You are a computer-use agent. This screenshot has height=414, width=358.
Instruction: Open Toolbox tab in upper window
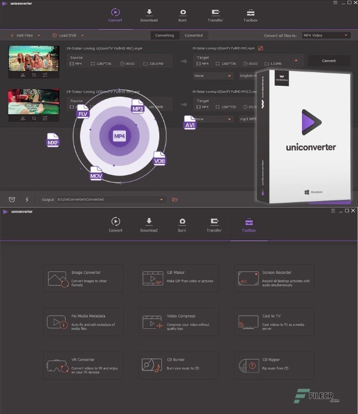click(250, 15)
